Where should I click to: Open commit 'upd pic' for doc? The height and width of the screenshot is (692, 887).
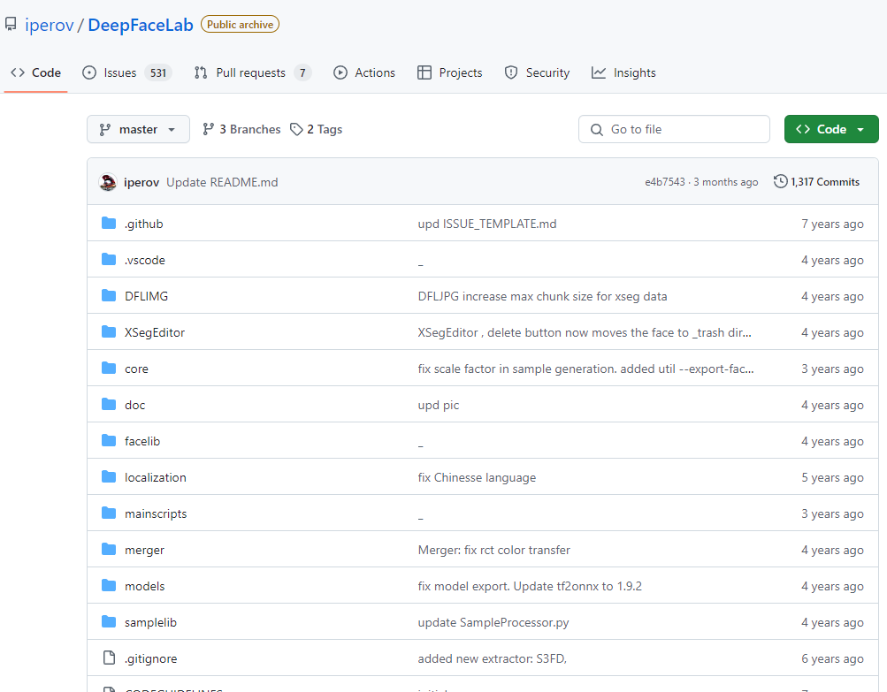point(439,405)
